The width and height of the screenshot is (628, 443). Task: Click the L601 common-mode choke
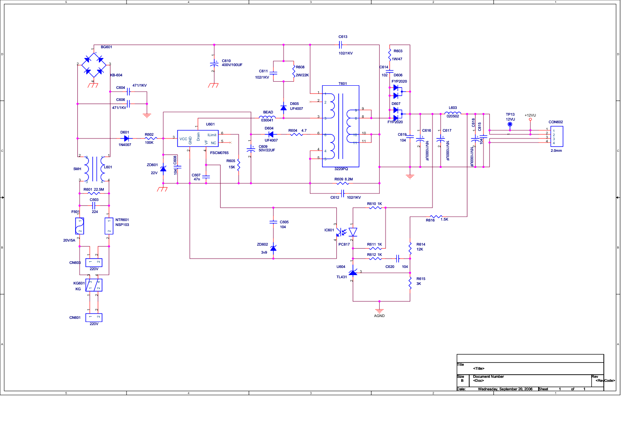(94, 168)
